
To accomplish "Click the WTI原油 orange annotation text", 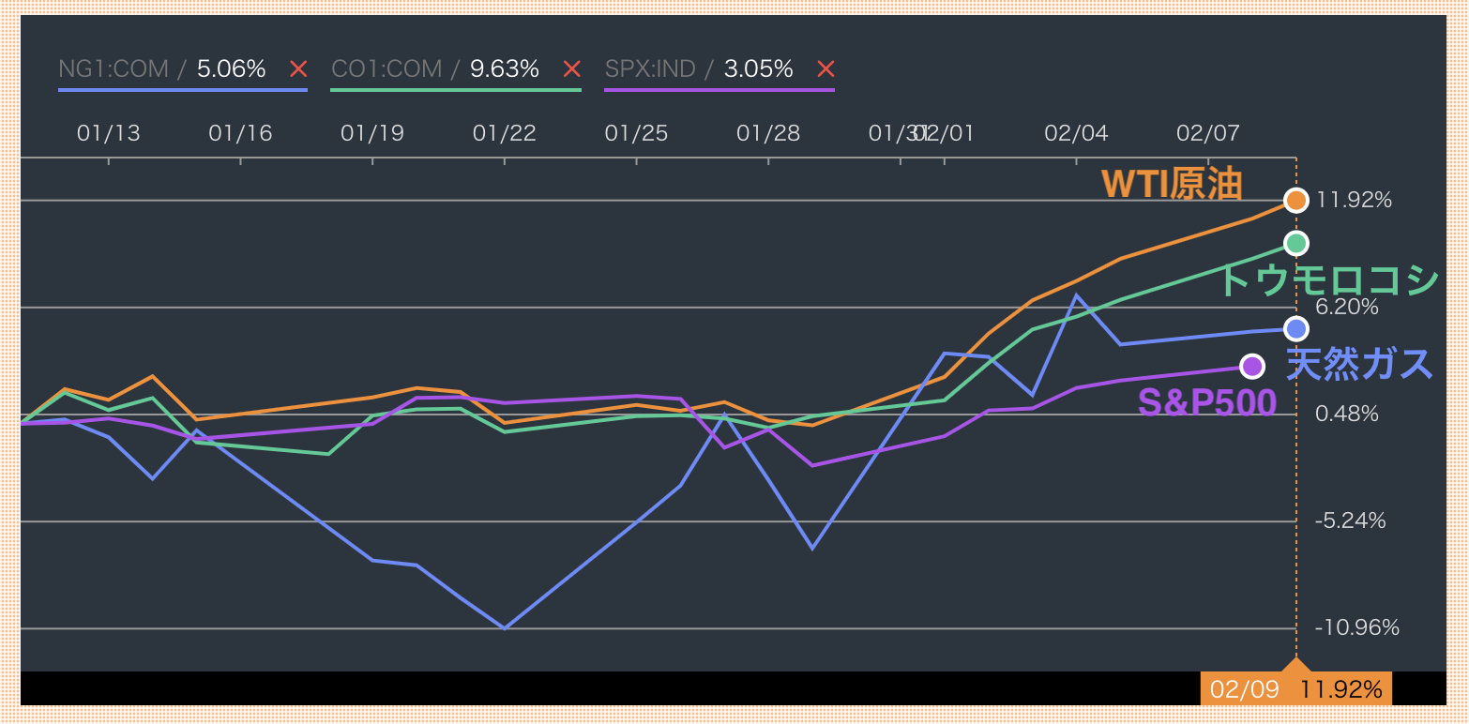I will tap(1172, 185).
